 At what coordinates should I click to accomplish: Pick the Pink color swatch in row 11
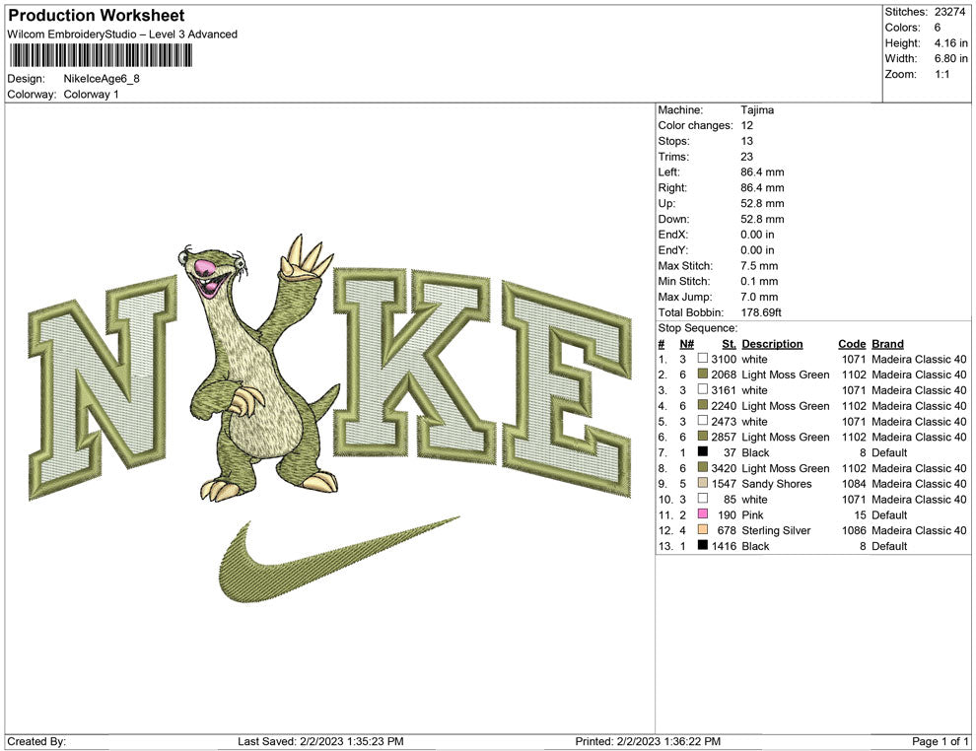[703, 513]
